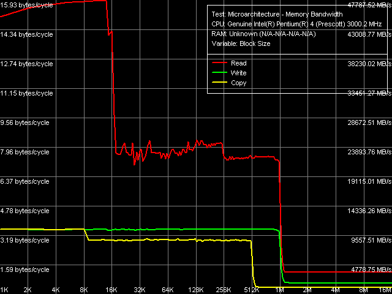This screenshot has width=392, height=294.
Task: Click the '14336.26 MB/s' right axis label
Action: (369, 211)
